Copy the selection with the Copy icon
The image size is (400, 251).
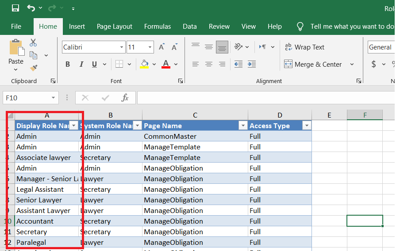point(34,55)
